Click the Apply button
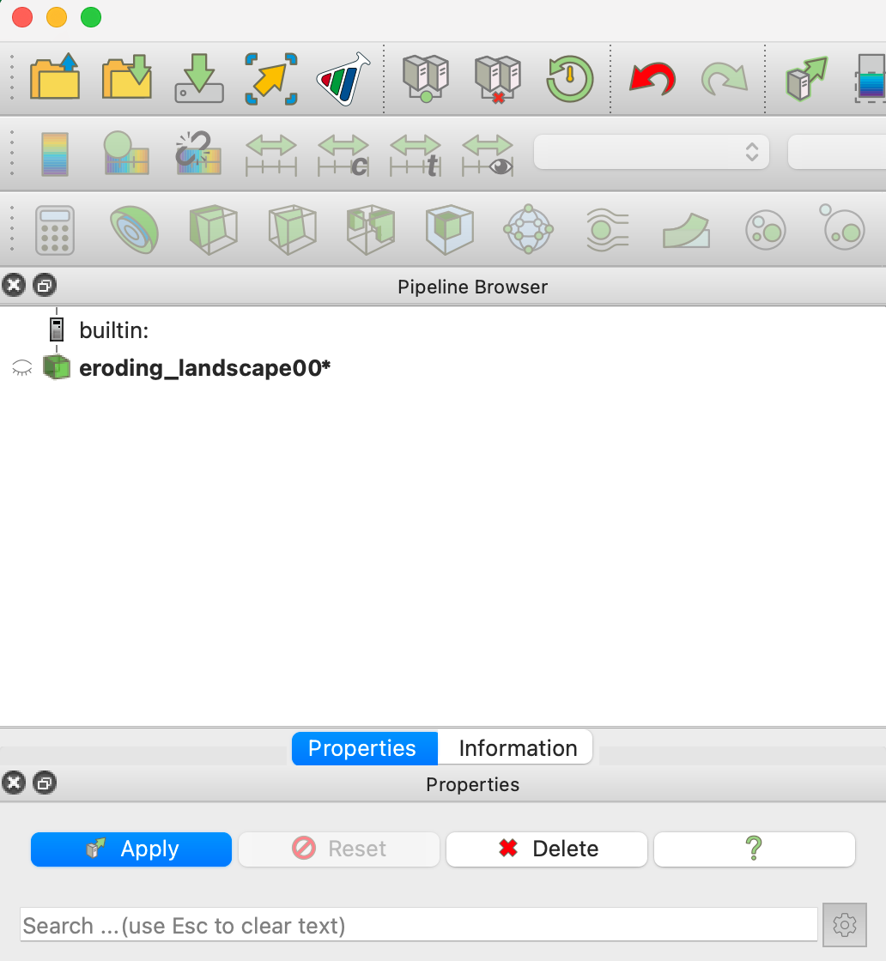This screenshot has width=886, height=961. pyautogui.click(x=131, y=849)
